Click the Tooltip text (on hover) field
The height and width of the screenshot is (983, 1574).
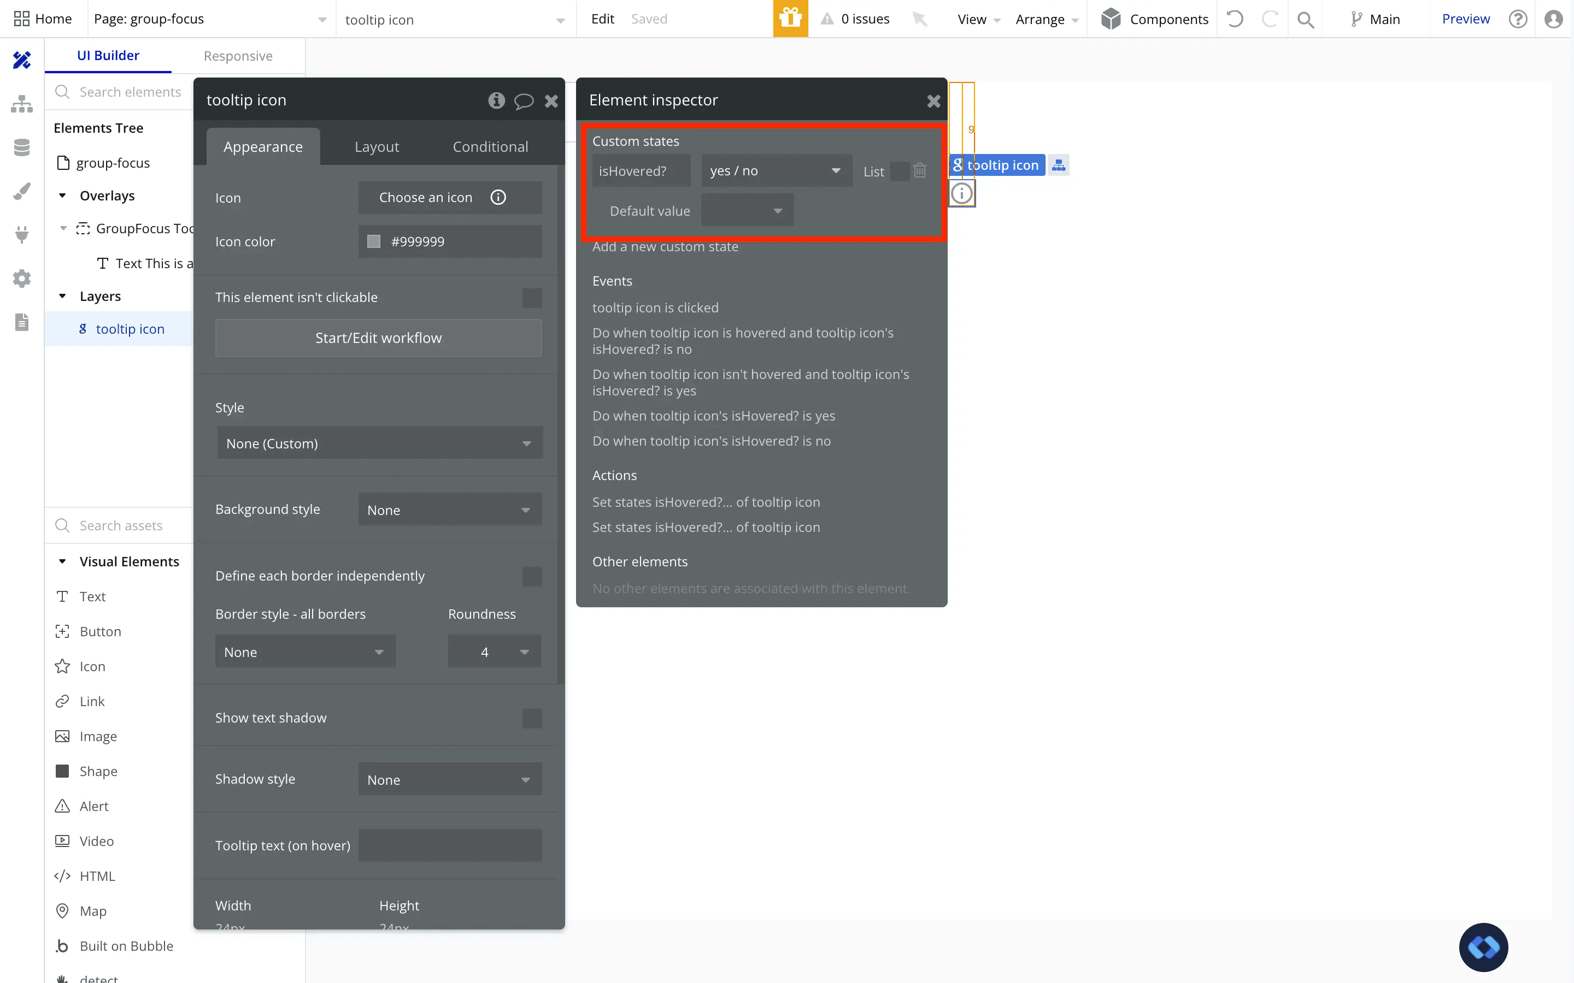click(450, 845)
